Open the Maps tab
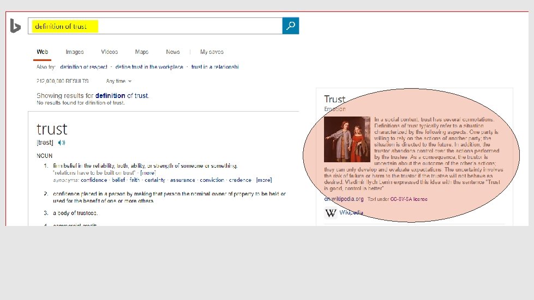Screen dimensions: 534x300 pyautogui.click(x=142, y=52)
